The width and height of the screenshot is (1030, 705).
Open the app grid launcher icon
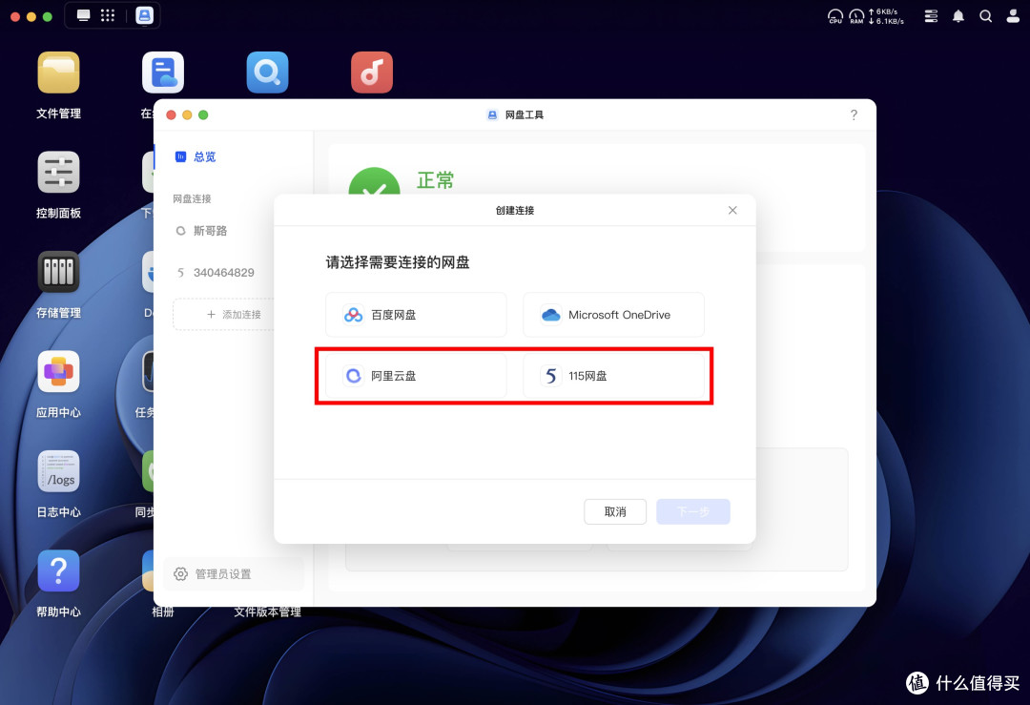coord(108,16)
